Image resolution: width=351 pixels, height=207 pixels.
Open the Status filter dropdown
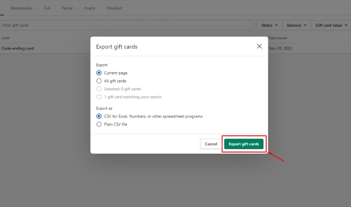269,25
